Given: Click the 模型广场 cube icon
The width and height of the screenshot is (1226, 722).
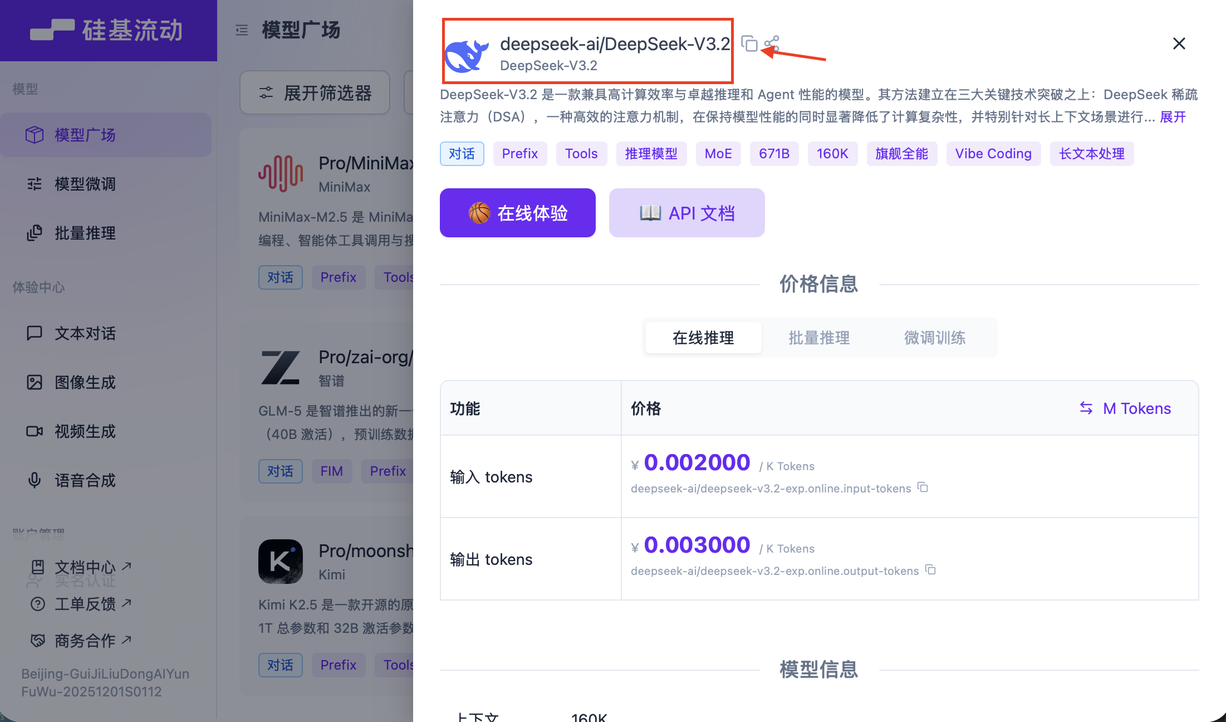Looking at the screenshot, I should tap(35, 135).
